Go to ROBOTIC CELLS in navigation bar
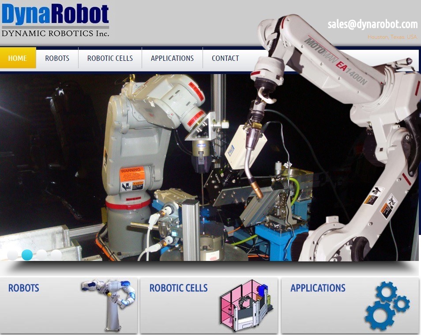Image resolution: width=421 pixels, height=335 pixels. point(110,58)
